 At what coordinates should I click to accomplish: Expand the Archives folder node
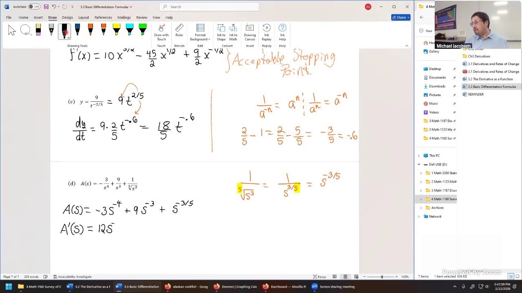click(x=421, y=208)
